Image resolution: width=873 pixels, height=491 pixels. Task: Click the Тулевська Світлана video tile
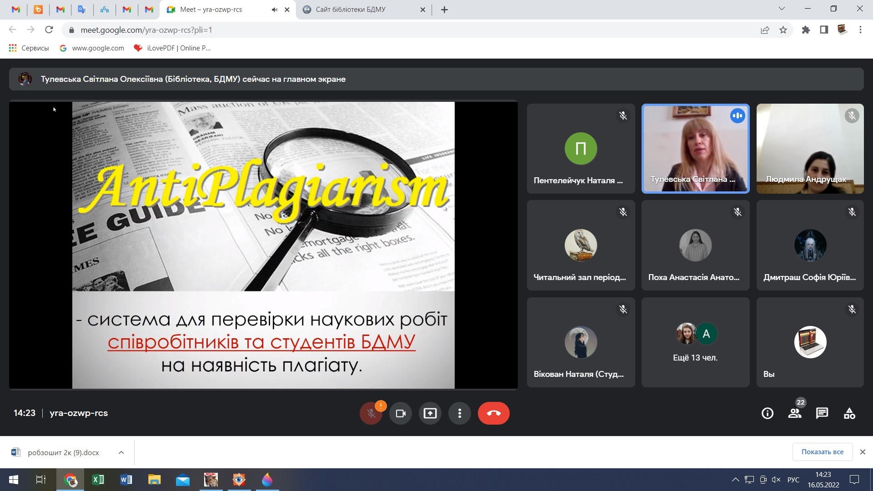point(695,149)
